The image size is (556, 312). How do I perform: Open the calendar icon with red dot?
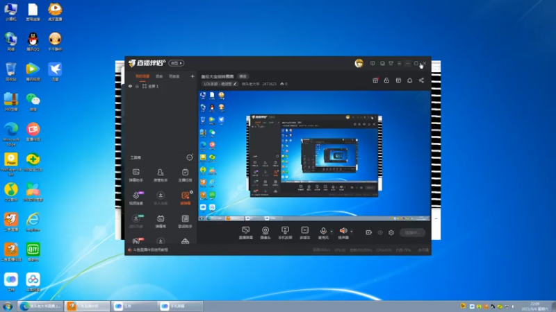click(375, 80)
